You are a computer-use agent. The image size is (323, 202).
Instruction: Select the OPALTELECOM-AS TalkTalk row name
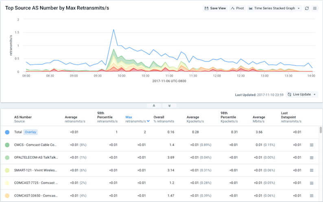click(x=36, y=158)
